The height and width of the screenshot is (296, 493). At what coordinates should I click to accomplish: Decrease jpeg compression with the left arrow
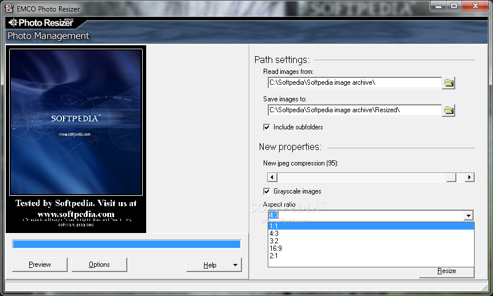point(272,177)
